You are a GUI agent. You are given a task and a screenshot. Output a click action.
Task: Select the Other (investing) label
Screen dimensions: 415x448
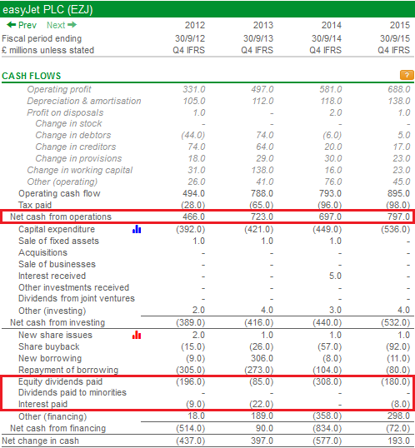pos(52,311)
